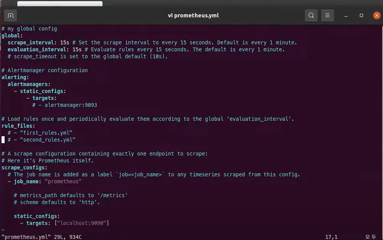
Task: Click the "scheme defaults to 'http'" comment
Action: point(57,202)
